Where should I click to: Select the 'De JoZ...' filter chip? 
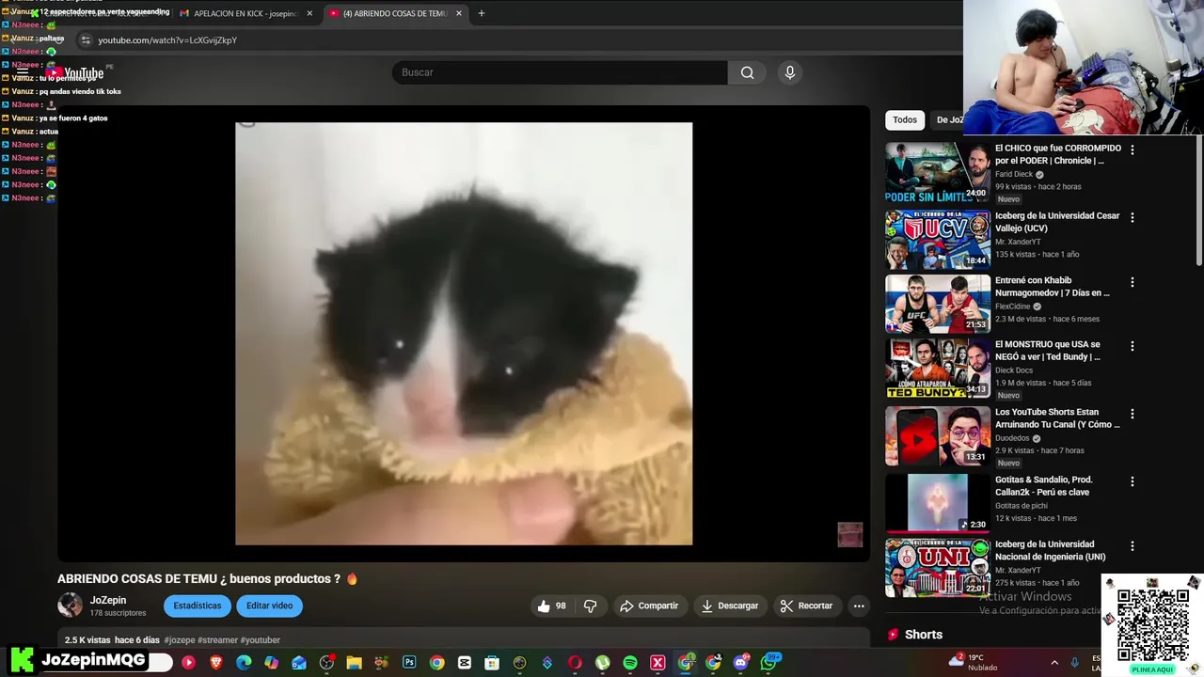(948, 119)
